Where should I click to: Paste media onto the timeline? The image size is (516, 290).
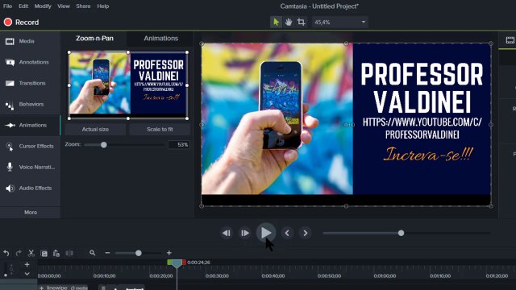(x=56, y=253)
